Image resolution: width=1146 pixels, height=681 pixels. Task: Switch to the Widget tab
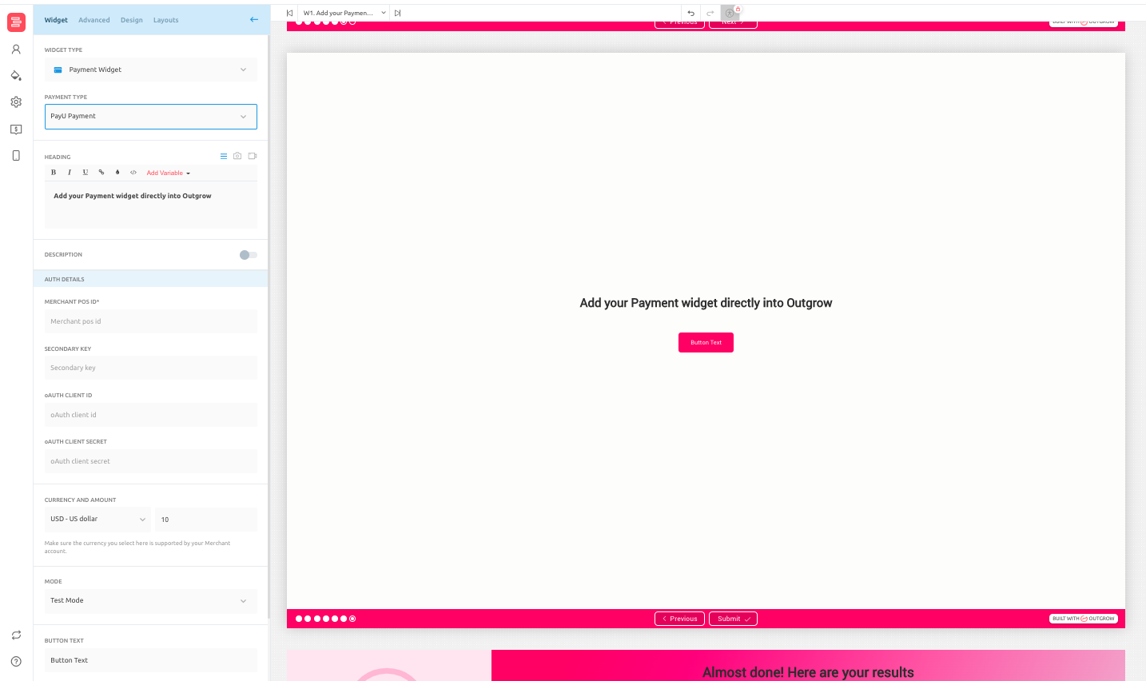(56, 20)
